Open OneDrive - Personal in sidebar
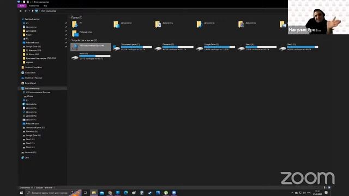This screenshot has height=196, width=349. 33,78
